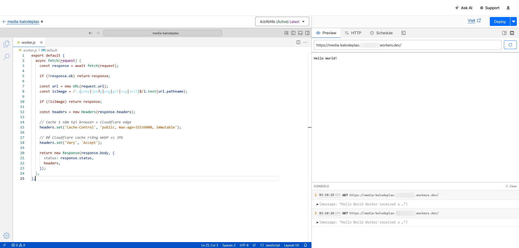This screenshot has width=519, height=248.
Task: Open the Manage gear settings icon
Action: coord(6,235)
